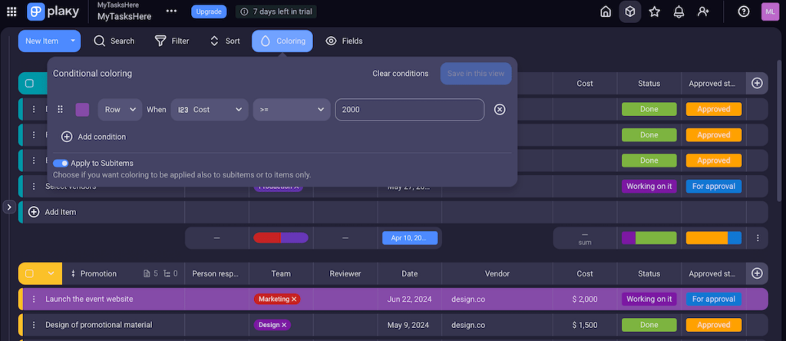Open notifications bell icon
Viewport: 786px width, 341px height.
(679, 12)
